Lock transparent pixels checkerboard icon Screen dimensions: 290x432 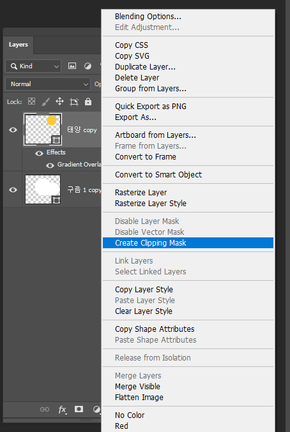pos(32,101)
